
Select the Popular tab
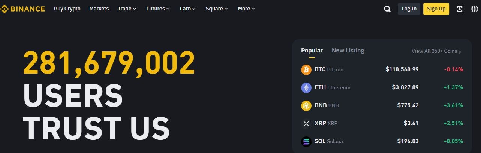tap(312, 51)
